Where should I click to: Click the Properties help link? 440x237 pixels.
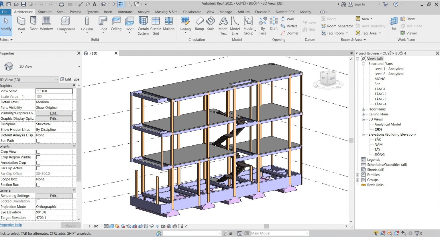click(x=11, y=225)
